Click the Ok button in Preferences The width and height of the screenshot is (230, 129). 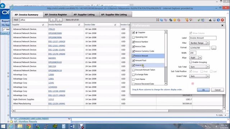(203, 90)
